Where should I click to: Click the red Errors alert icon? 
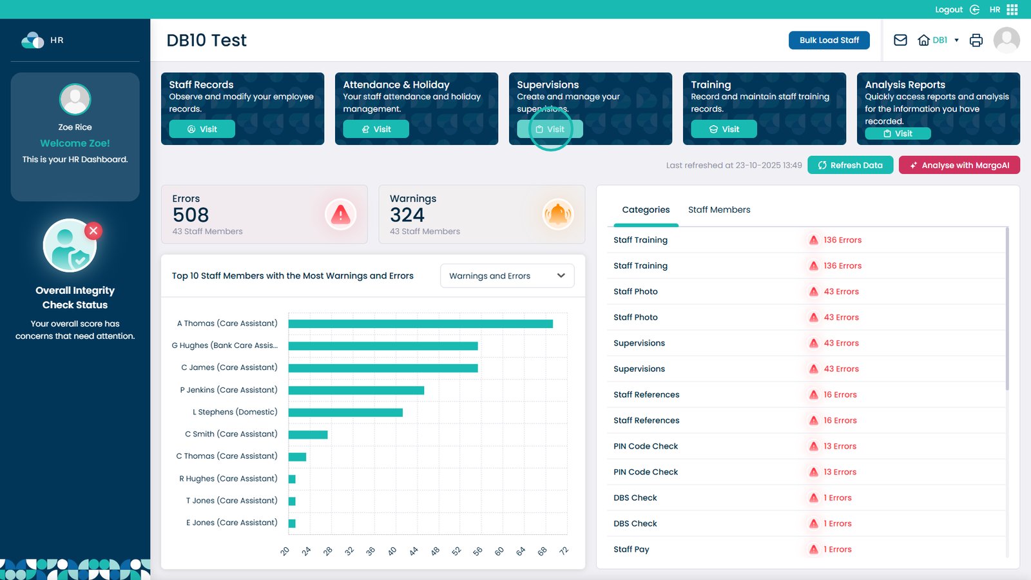(x=340, y=215)
